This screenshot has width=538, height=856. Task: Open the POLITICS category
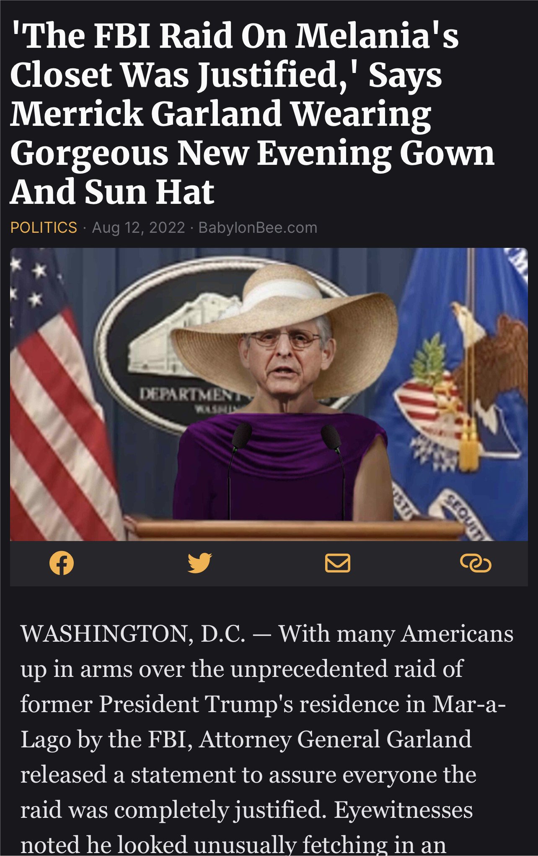[x=44, y=228]
